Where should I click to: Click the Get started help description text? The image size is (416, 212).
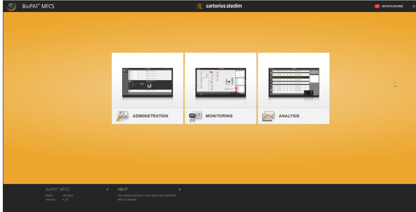tap(147, 198)
